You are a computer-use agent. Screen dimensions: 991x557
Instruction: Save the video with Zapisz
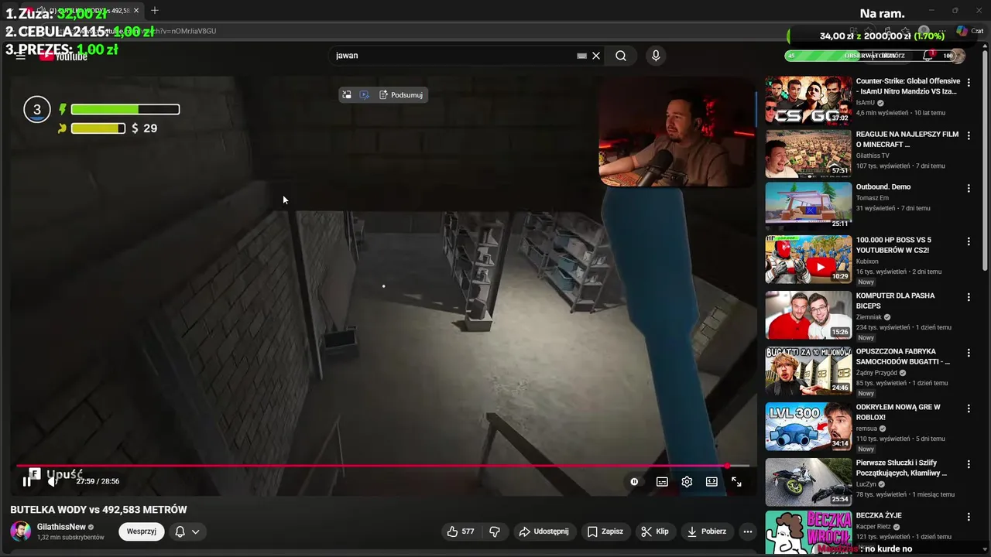click(605, 531)
